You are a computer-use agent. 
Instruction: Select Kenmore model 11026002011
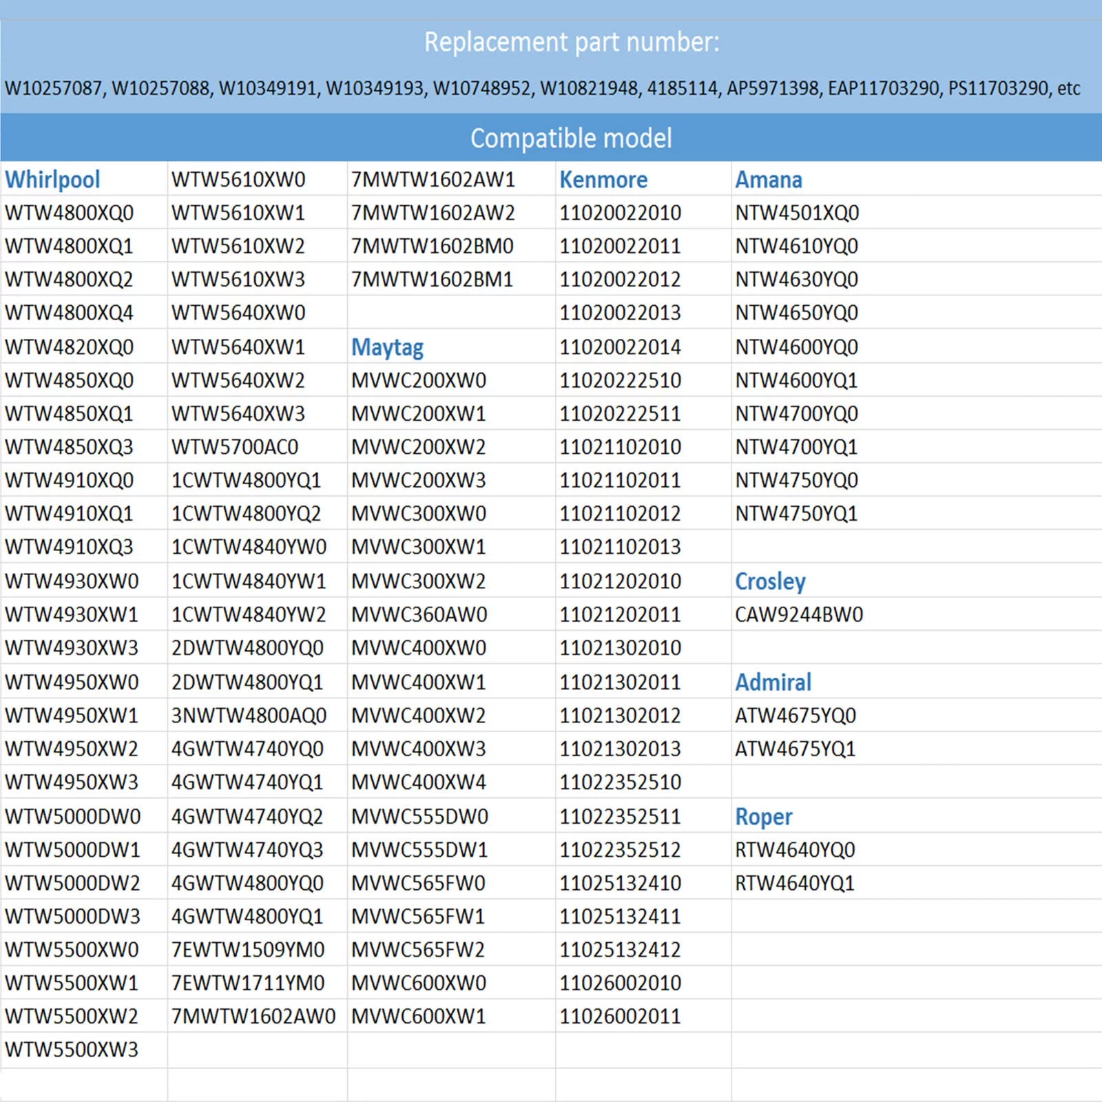[x=620, y=1017]
